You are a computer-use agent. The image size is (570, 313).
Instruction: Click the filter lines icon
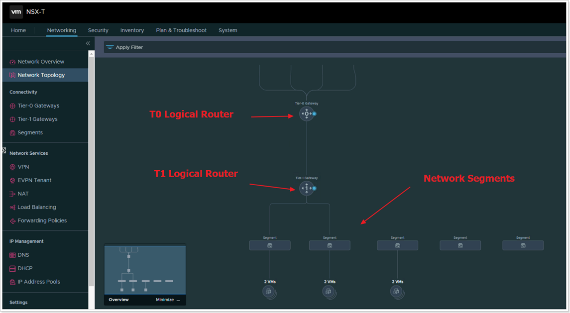[110, 47]
